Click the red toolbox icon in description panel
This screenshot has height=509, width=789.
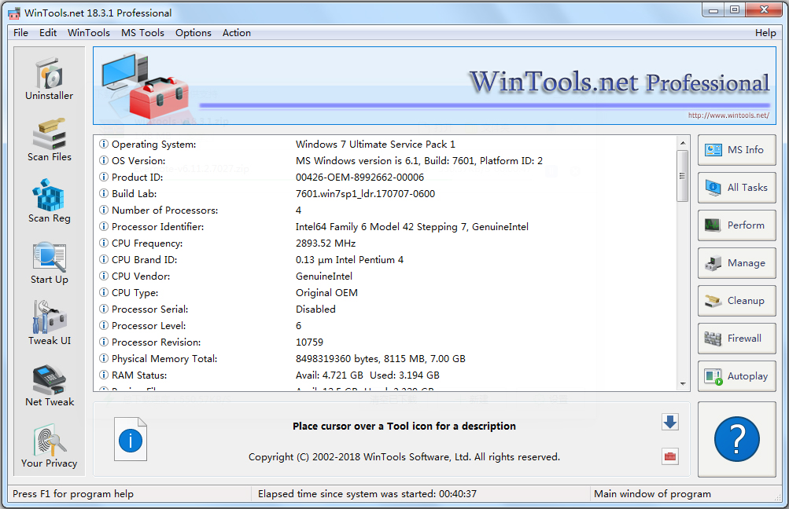tap(670, 456)
